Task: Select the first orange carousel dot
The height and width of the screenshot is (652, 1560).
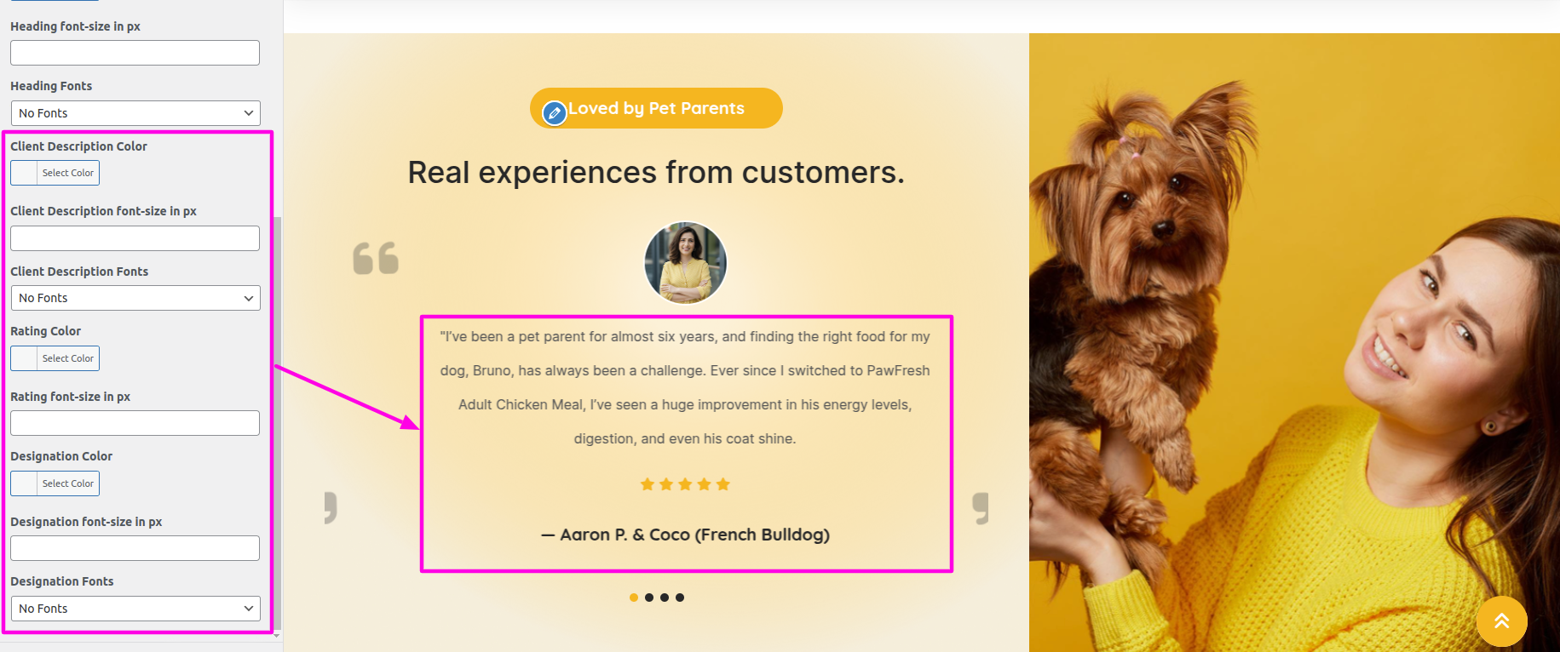Action: point(634,598)
